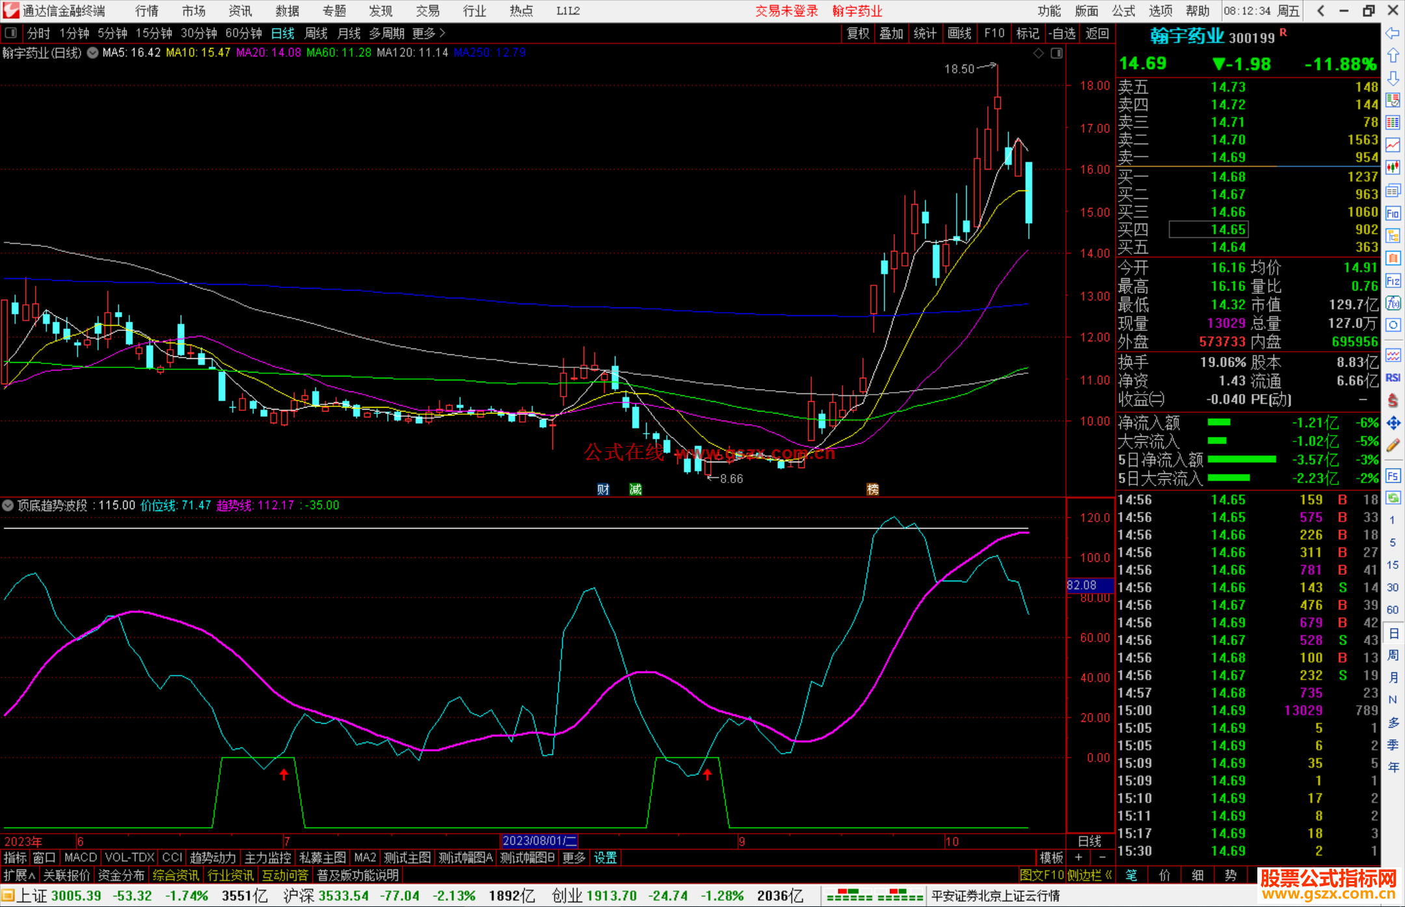This screenshot has width=1405, height=907.
Task: Select the 周线 weekly period tab
Action: 316,33
